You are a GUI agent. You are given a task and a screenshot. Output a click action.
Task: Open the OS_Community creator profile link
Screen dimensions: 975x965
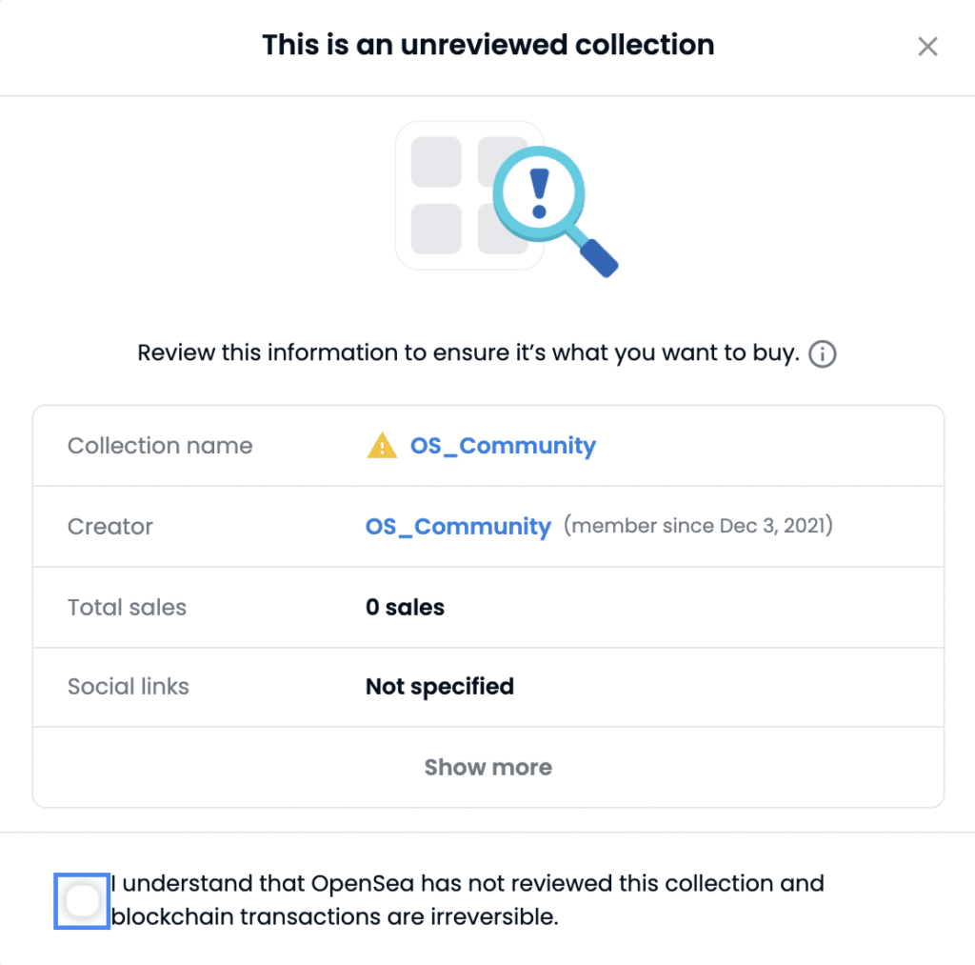pos(458,527)
